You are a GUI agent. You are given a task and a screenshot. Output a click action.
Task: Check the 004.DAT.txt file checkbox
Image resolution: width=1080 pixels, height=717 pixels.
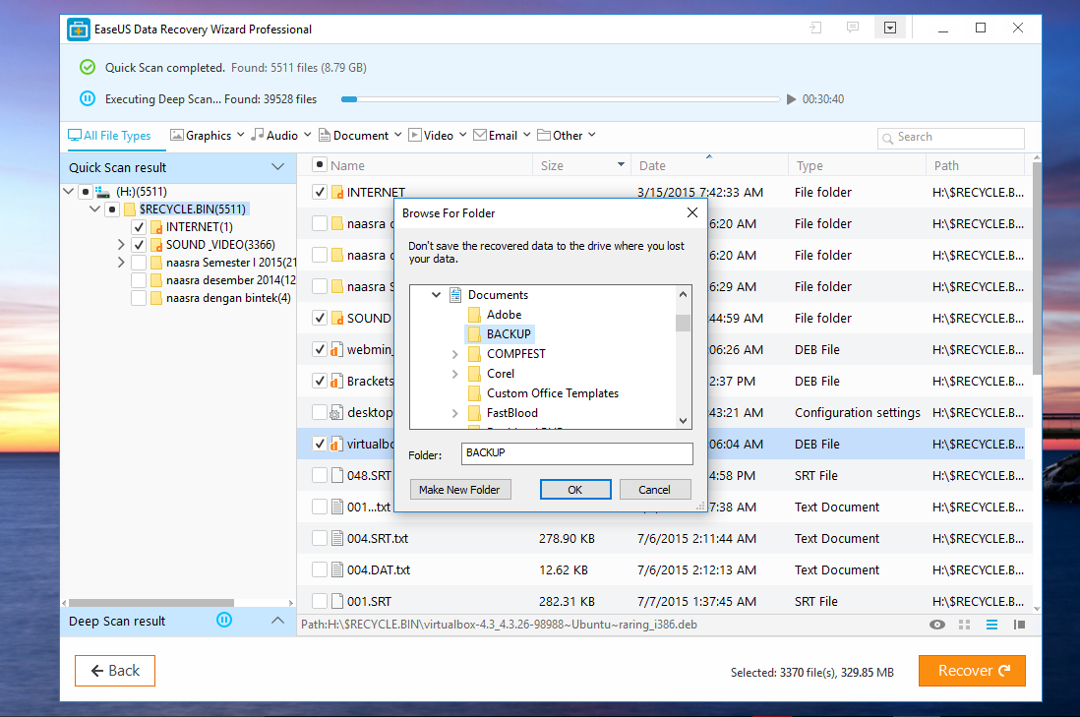[319, 569]
